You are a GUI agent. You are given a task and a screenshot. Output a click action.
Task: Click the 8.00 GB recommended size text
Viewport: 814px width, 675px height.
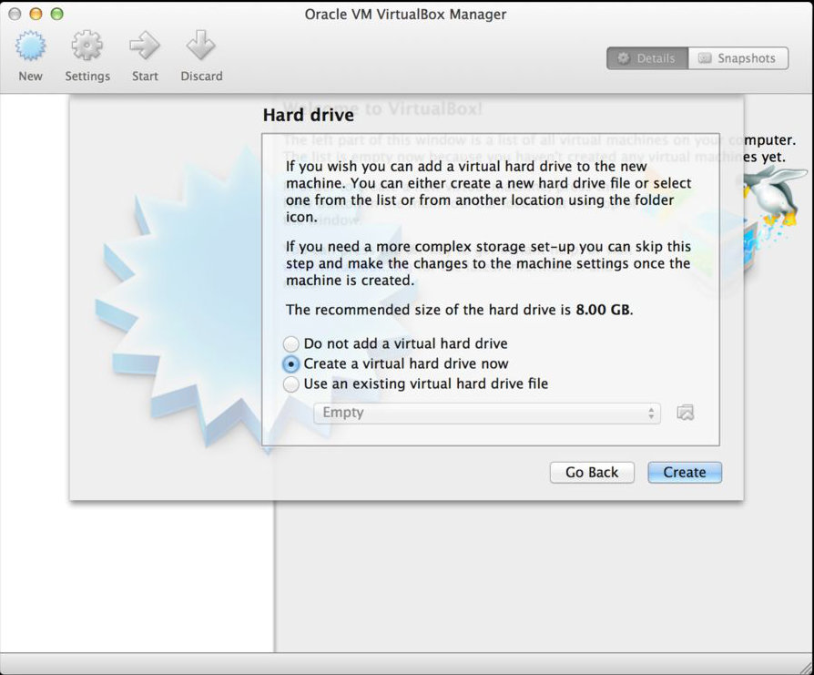604,310
